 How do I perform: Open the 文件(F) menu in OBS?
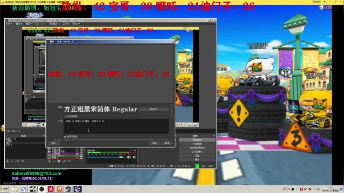coord(10,24)
